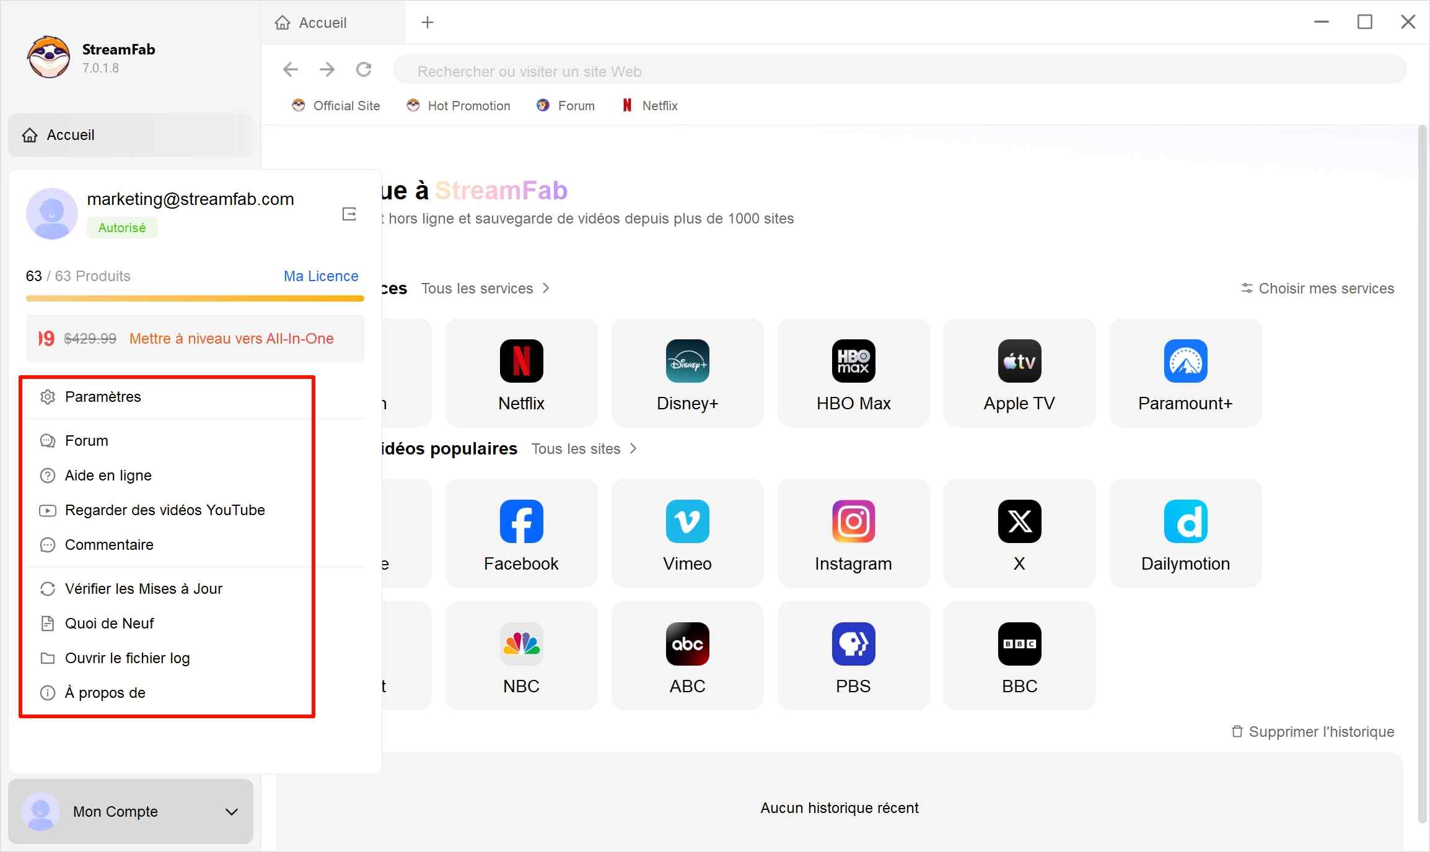Click Mettre à niveau vers All-In-One
This screenshot has width=1430, height=852.
point(231,339)
